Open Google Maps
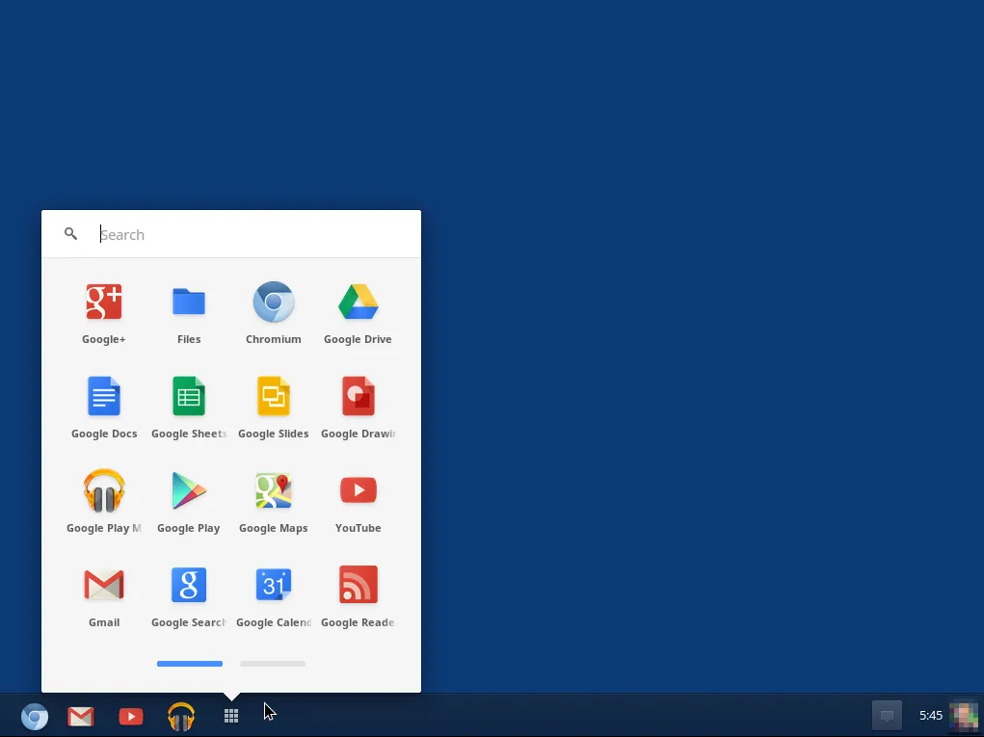Viewport: 984px width, 737px height. pyautogui.click(x=274, y=489)
